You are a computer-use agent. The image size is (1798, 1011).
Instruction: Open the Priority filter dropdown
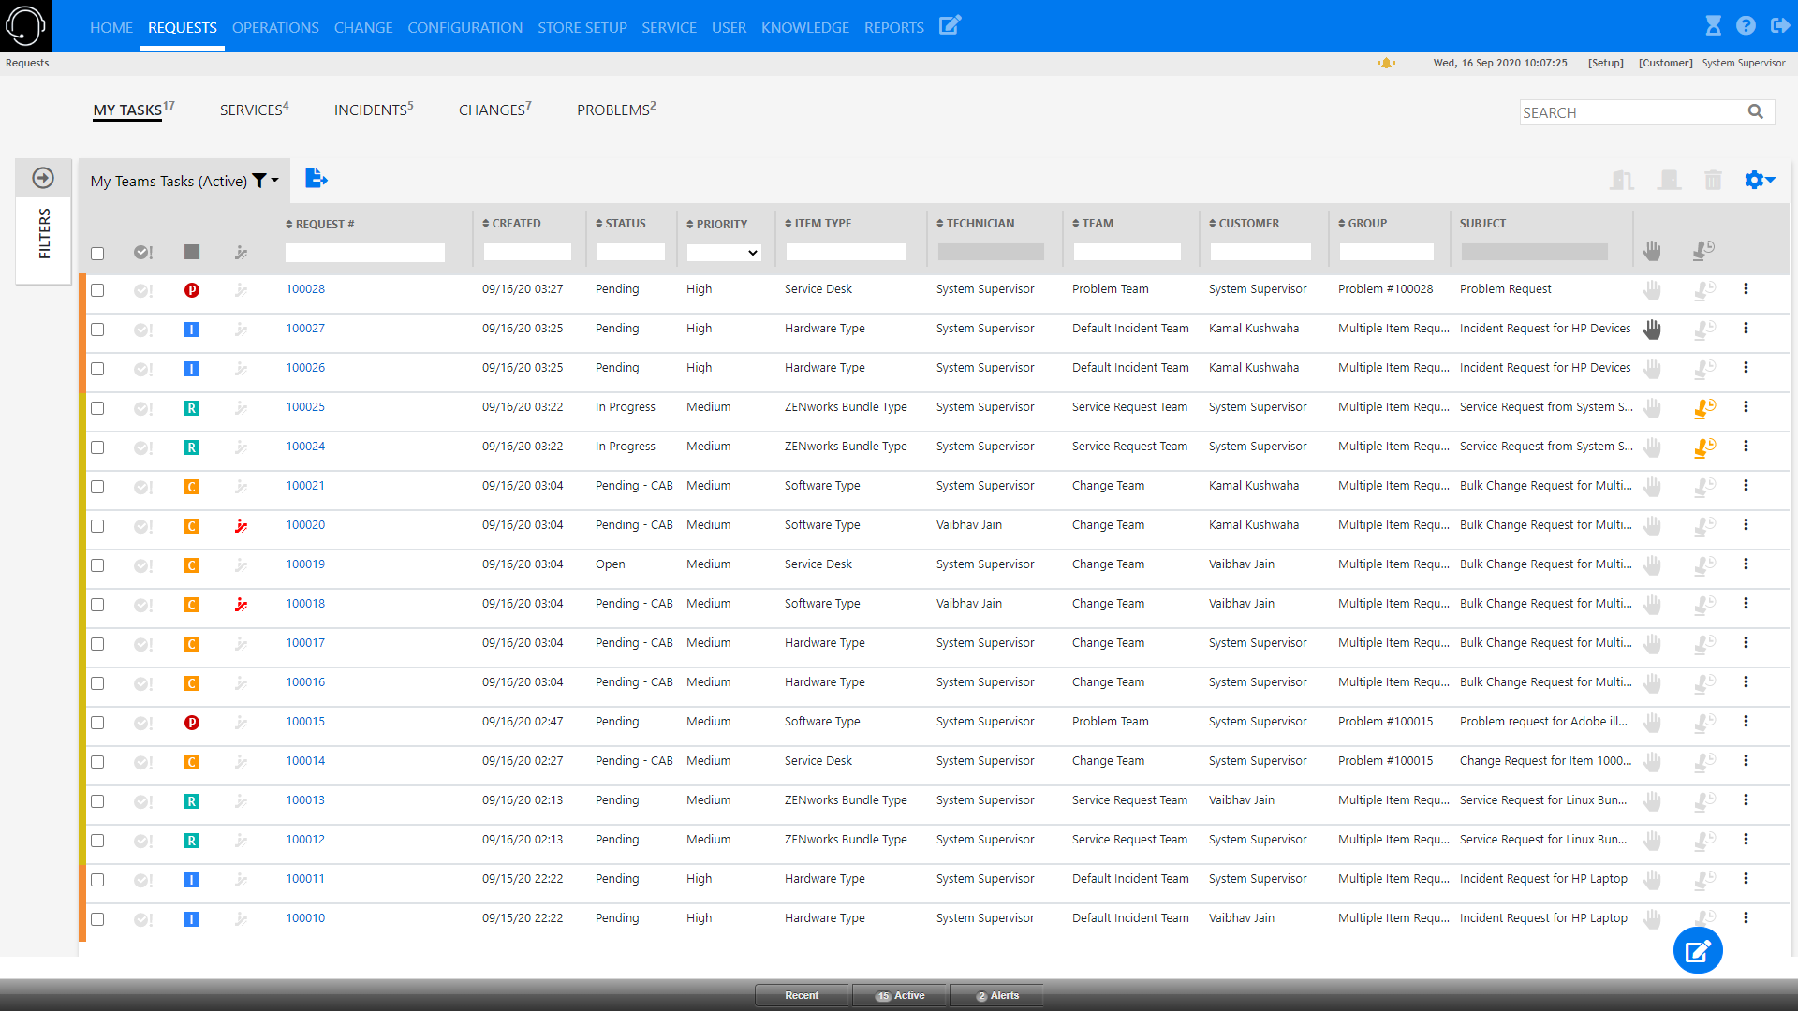[x=724, y=253]
